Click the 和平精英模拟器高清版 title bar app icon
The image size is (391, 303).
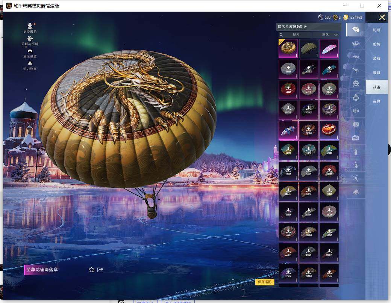click(9, 6)
